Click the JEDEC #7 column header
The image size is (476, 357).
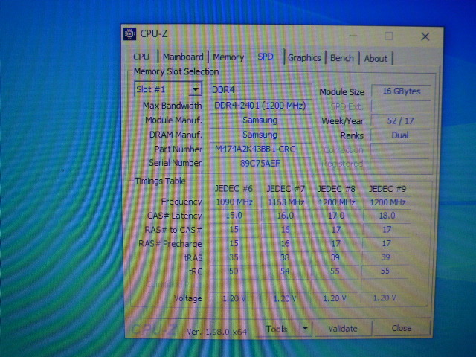coord(286,189)
